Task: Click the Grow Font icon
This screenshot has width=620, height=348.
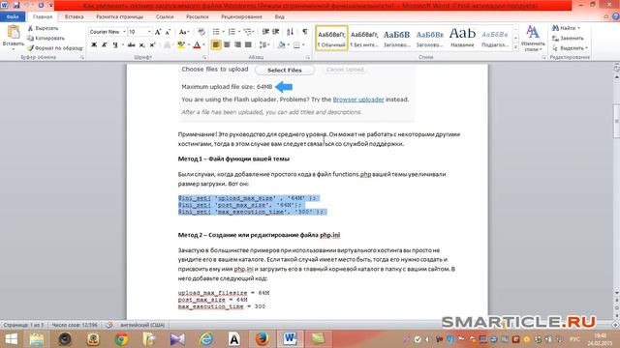Action: pos(158,32)
